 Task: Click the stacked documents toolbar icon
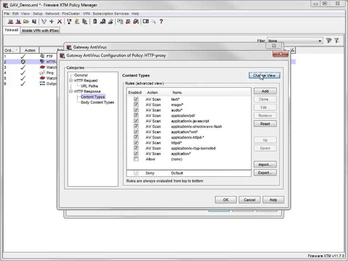coord(120,21)
